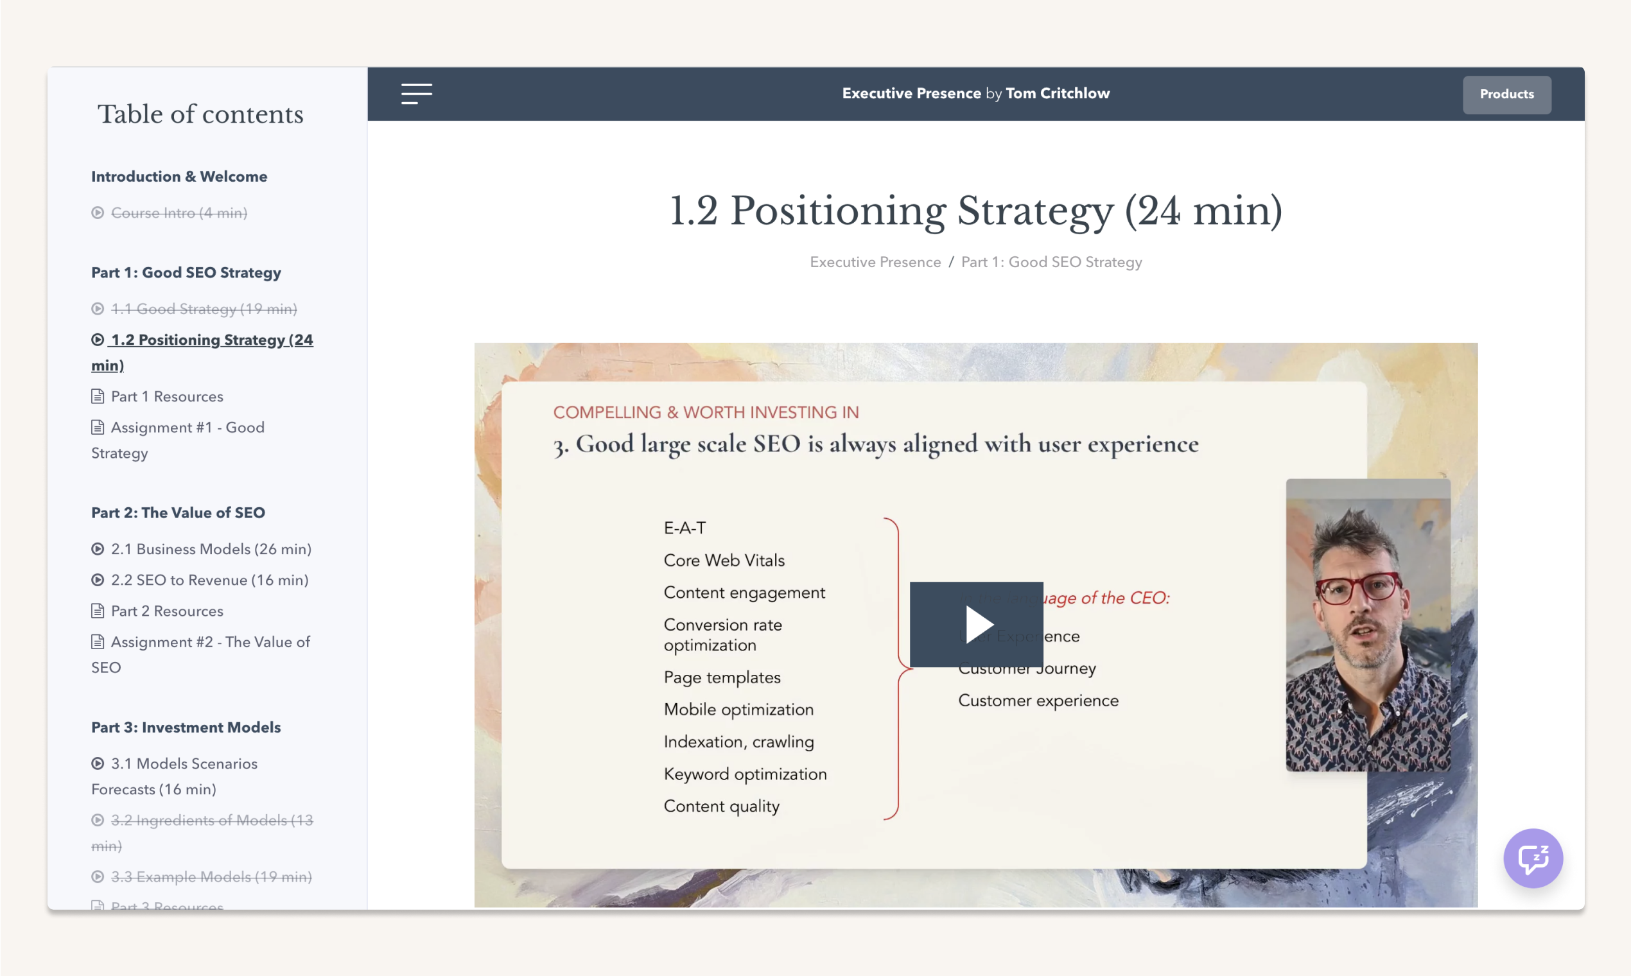1631x976 pixels.
Task: Open the sleepy chat widget bubble
Action: coord(1533,858)
